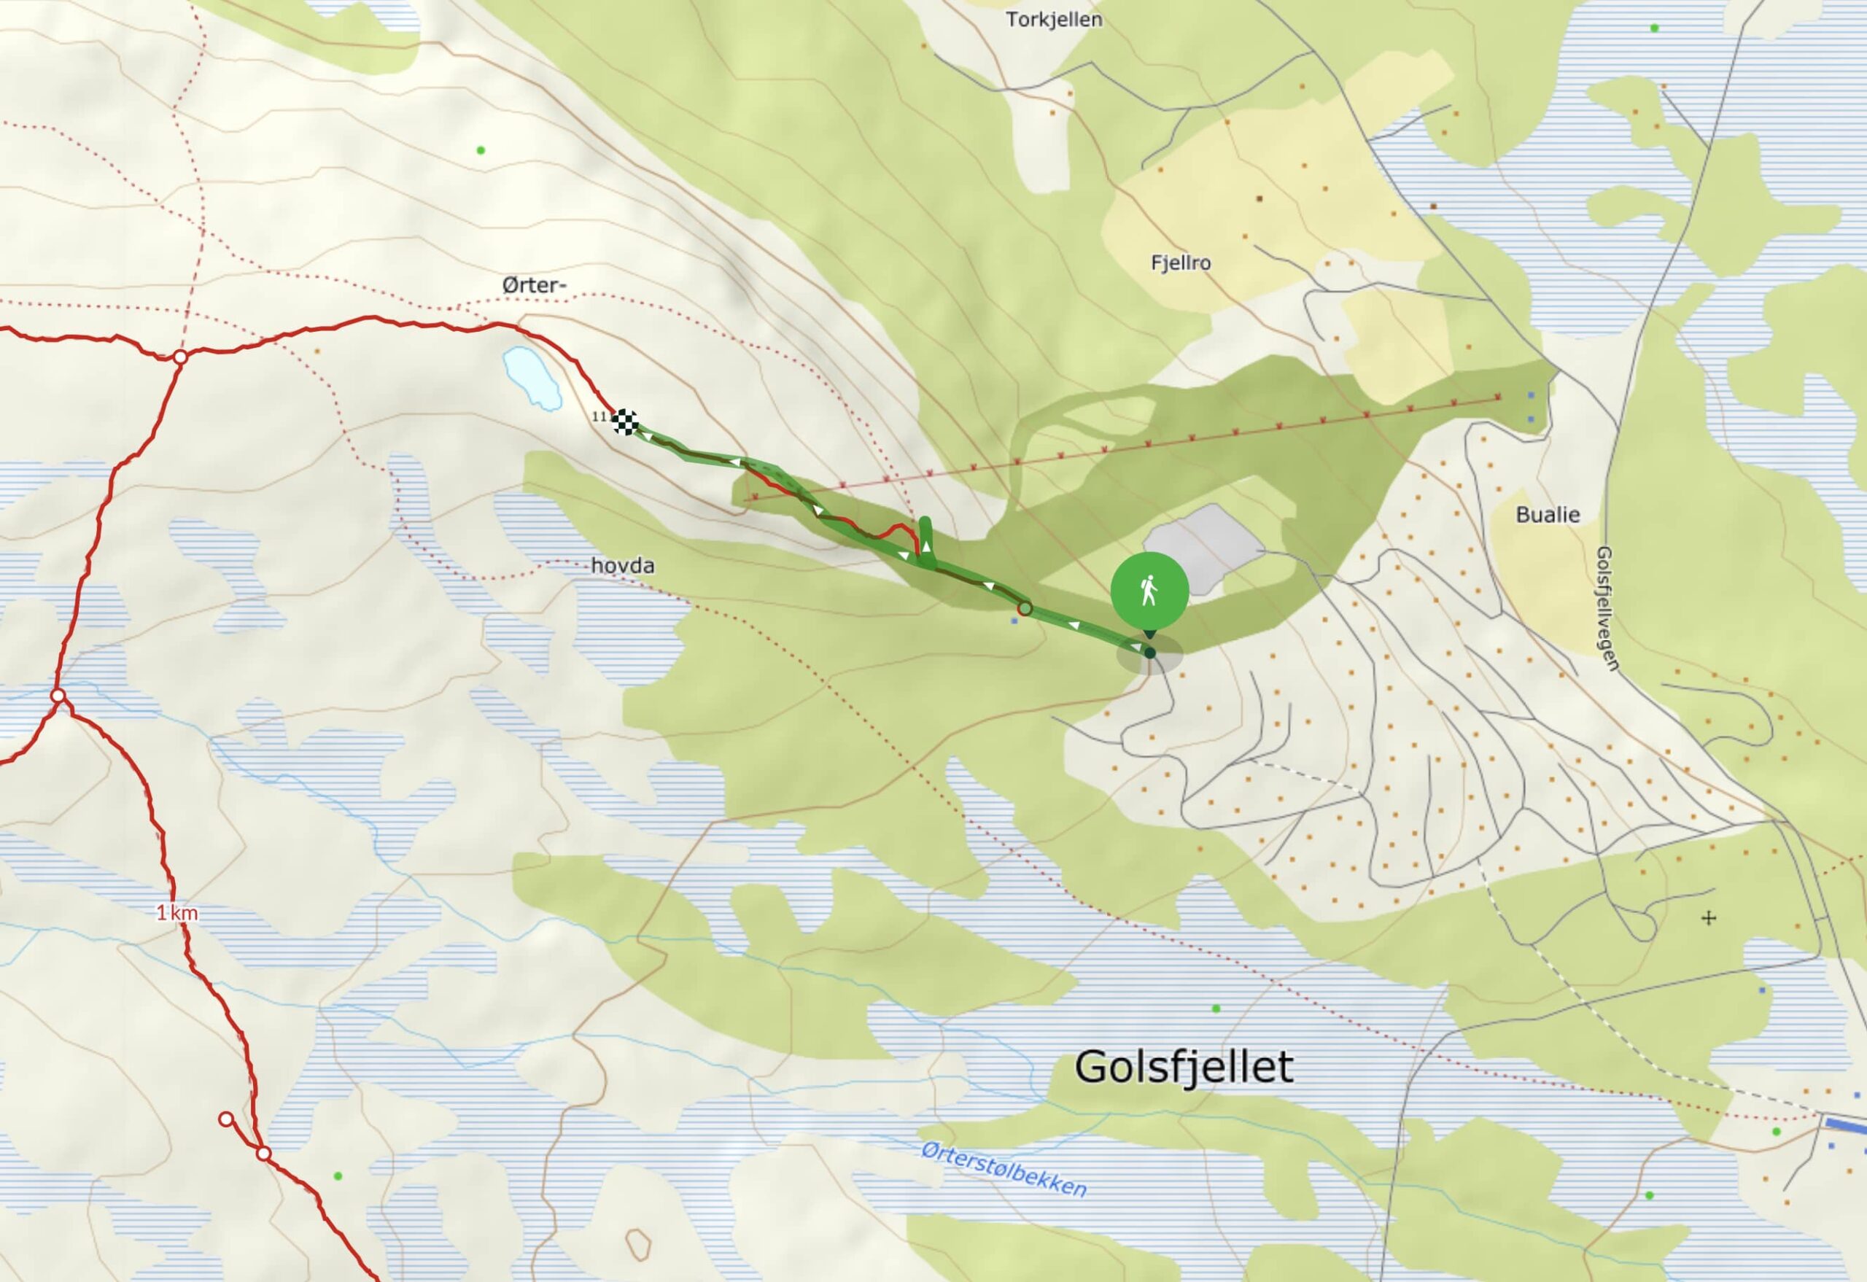Click the Golsfjellet area label
Image resolution: width=1867 pixels, height=1282 pixels.
[1184, 1068]
